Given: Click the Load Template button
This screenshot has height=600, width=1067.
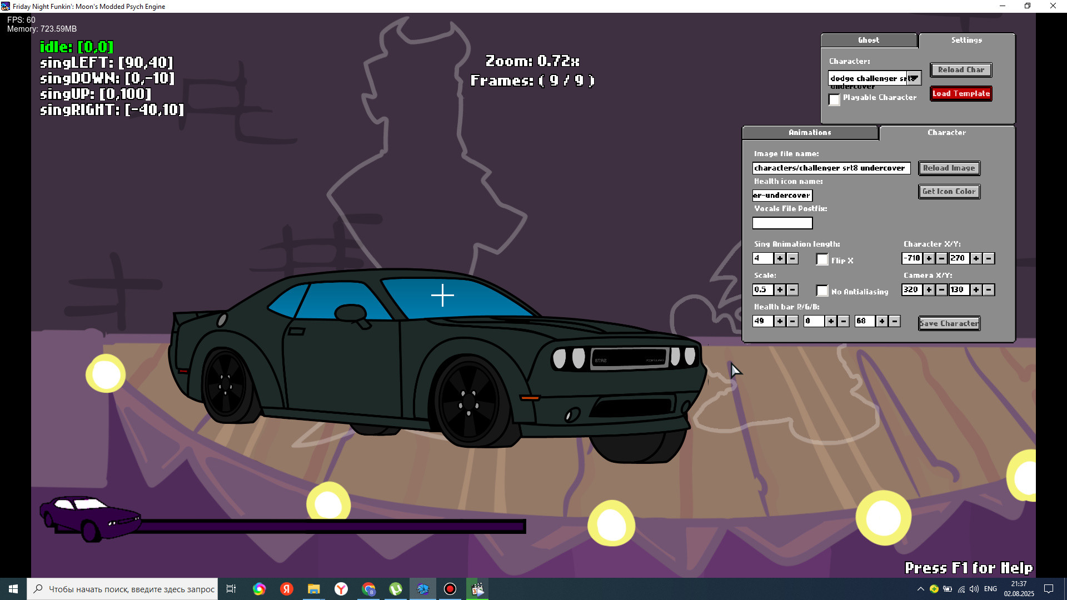Looking at the screenshot, I should [960, 93].
